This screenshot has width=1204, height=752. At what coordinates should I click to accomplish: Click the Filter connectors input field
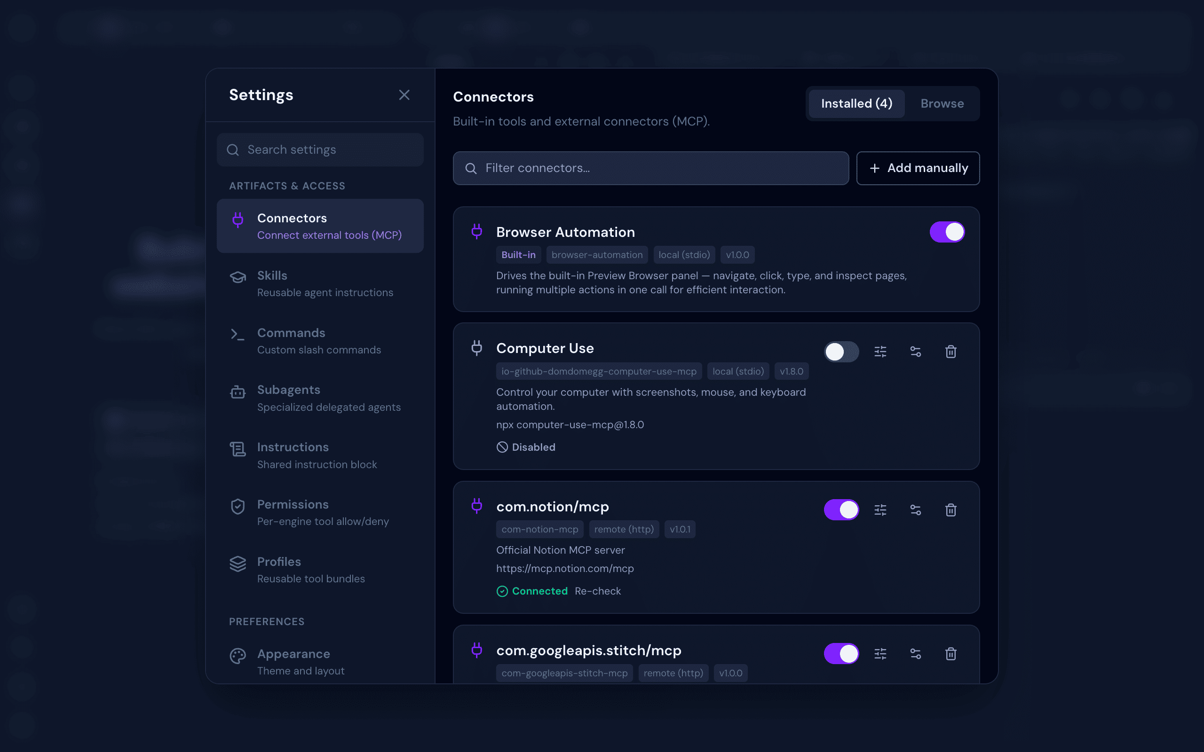point(651,168)
